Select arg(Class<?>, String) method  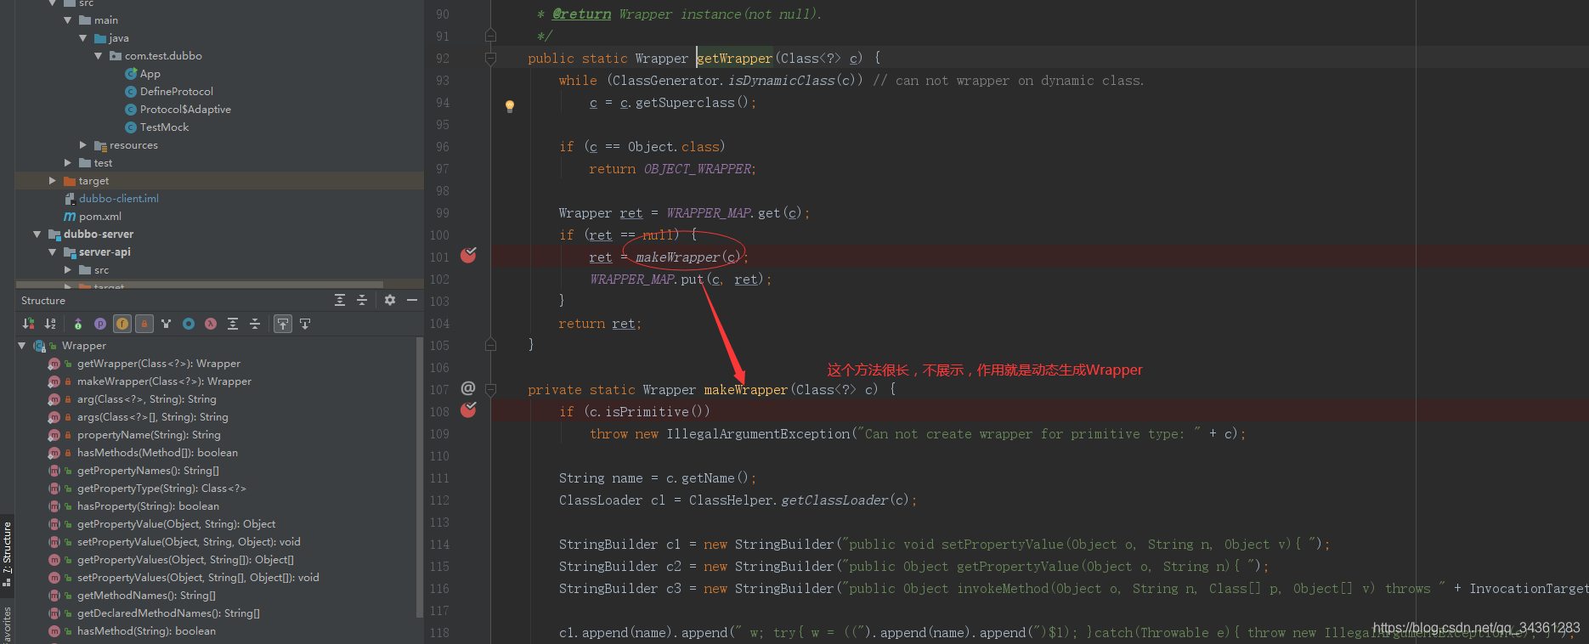[x=146, y=399]
